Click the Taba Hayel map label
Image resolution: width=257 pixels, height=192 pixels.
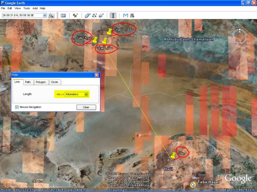click(208, 182)
